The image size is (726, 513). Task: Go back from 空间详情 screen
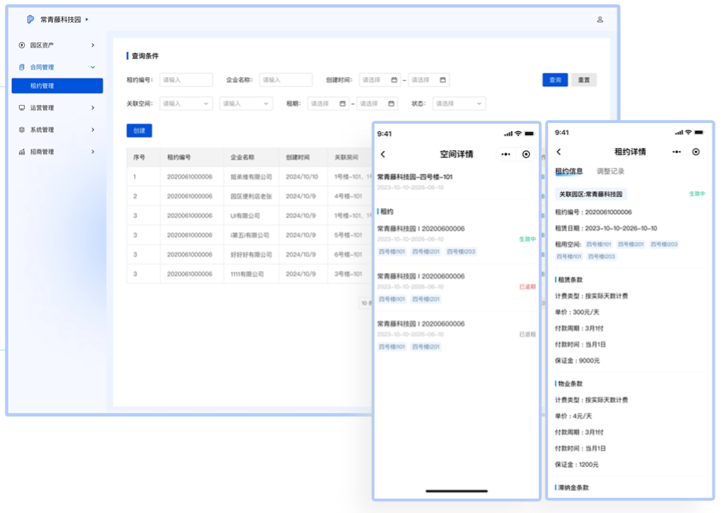click(x=383, y=155)
